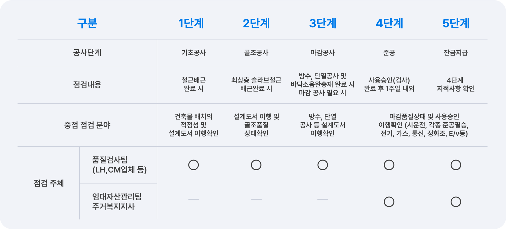
Task: Click the 마감품질상태 및 사용승인 이행확인 cell
Action: tap(424, 125)
